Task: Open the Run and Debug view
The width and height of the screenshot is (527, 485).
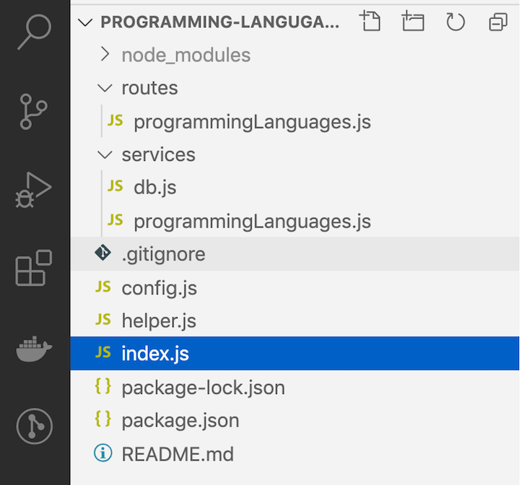Action: [x=33, y=190]
